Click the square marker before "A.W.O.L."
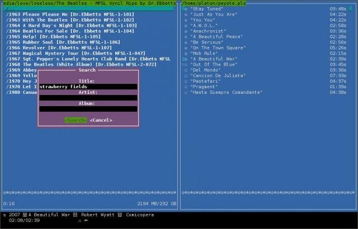358x229 pixels. pos(186,26)
